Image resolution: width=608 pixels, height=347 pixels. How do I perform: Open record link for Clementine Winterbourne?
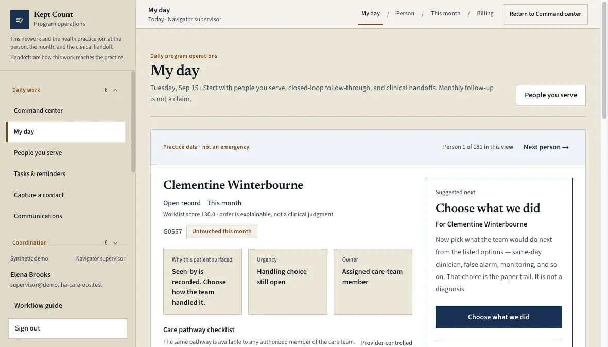(182, 203)
